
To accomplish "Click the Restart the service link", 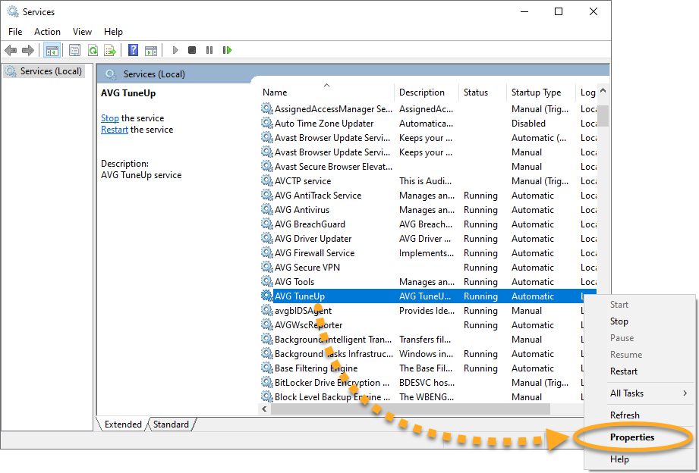I will click(115, 130).
